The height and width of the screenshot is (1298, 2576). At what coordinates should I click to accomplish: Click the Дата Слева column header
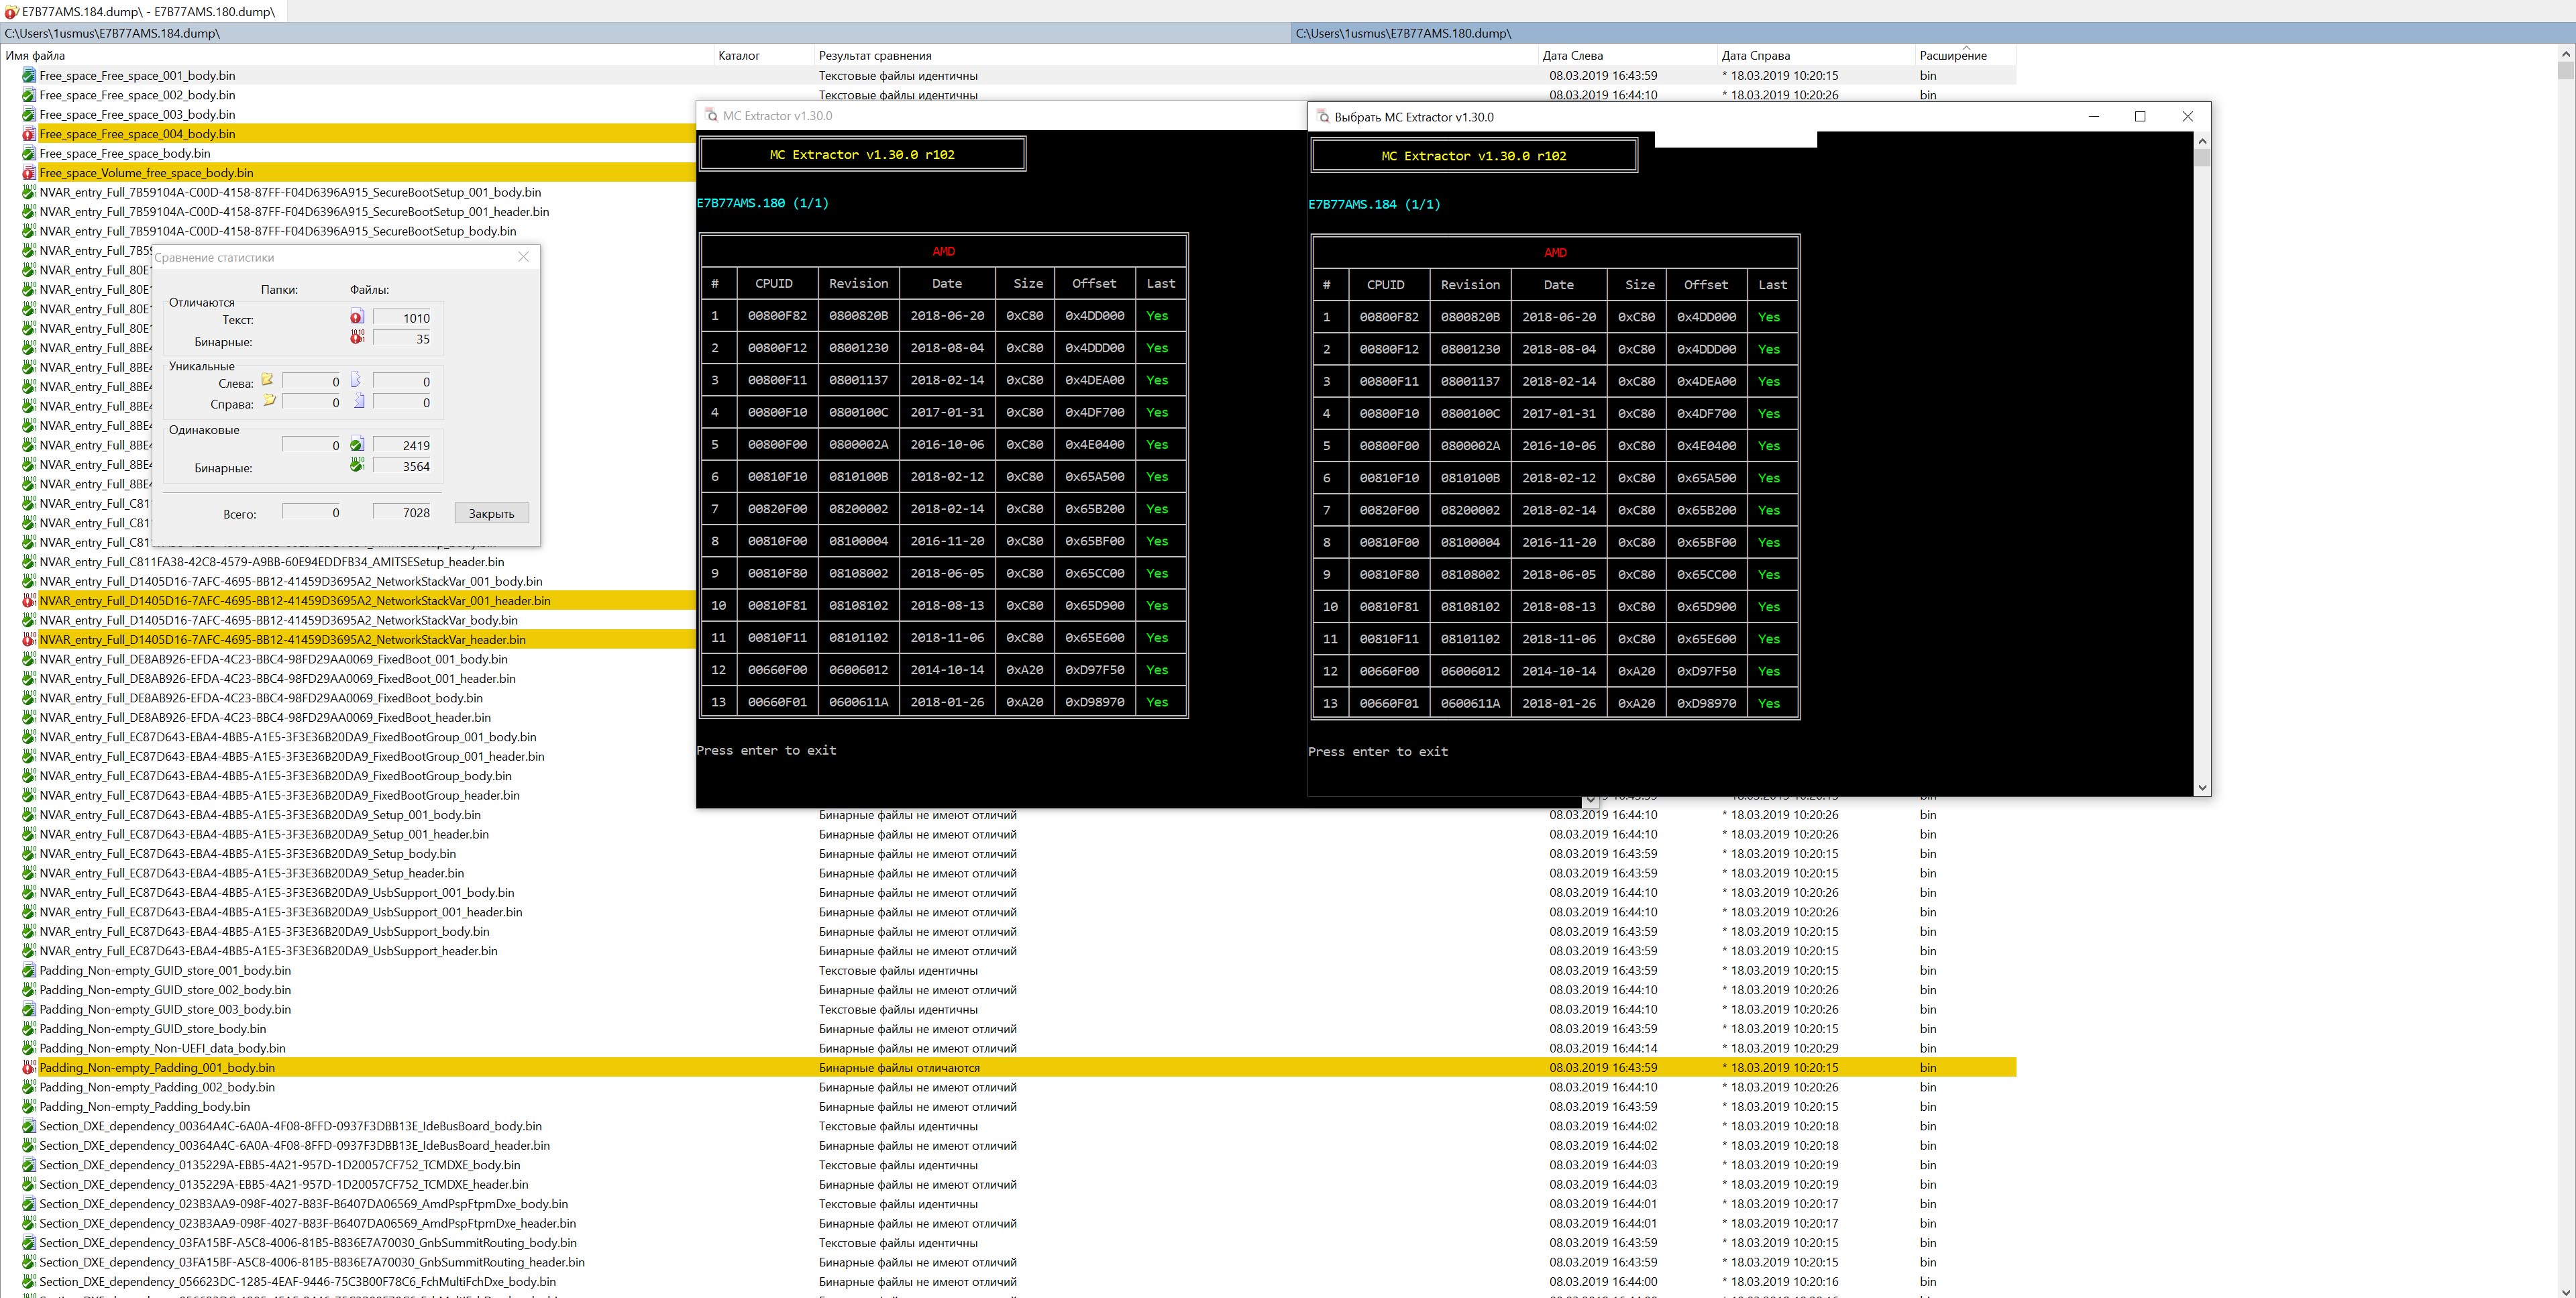coord(1572,56)
